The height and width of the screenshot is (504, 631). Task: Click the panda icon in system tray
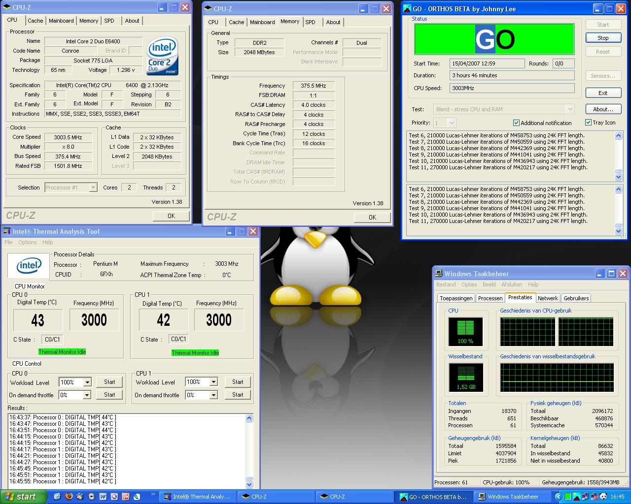603,497
